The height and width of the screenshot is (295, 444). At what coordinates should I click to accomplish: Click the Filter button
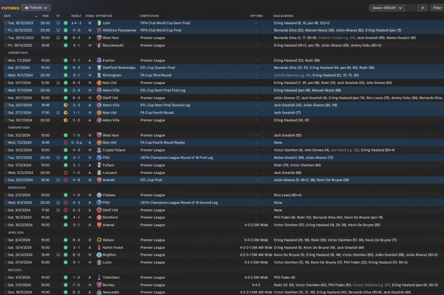pos(437,8)
